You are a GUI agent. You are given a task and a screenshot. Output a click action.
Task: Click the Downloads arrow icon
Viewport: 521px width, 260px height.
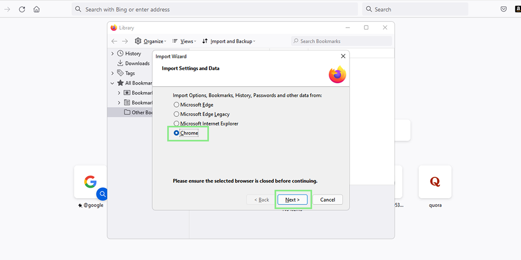click(120, 63)
